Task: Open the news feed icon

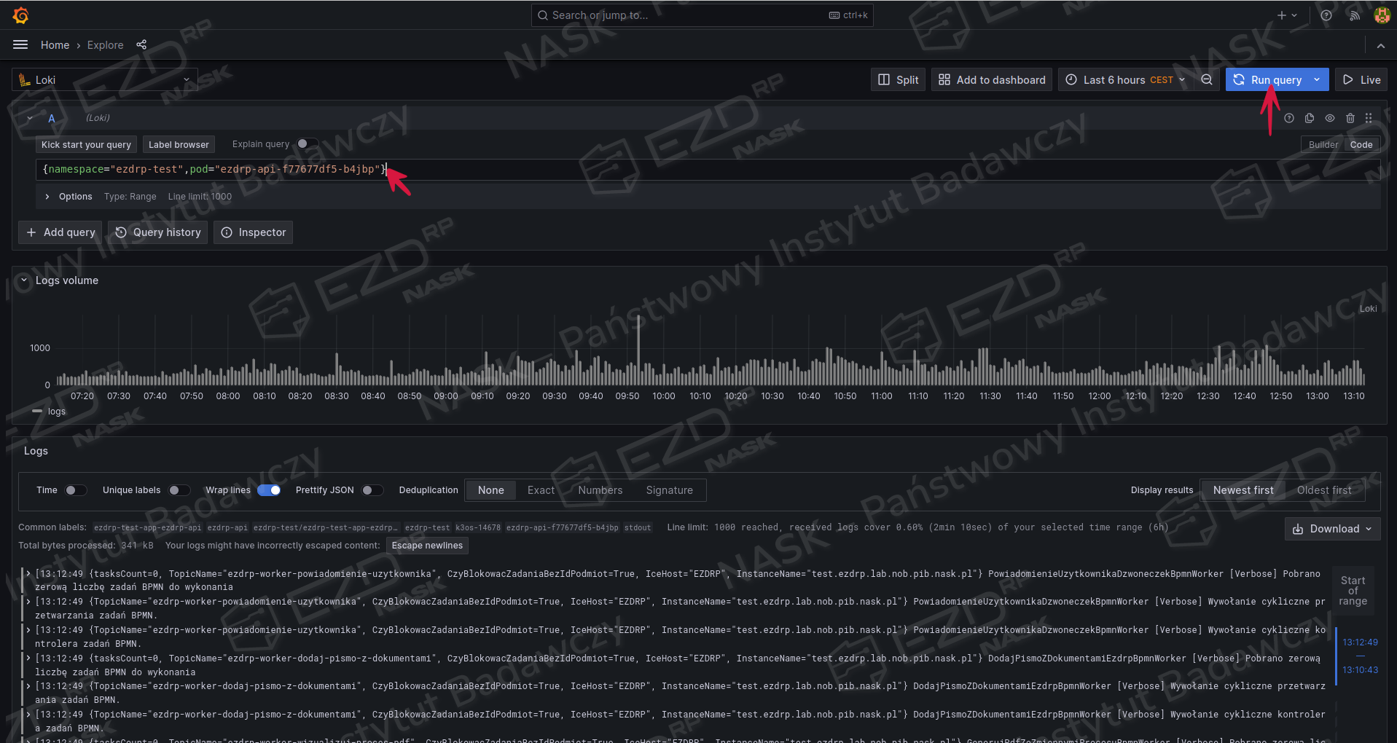Action: pyautogui.click(x=1354, y=15)
